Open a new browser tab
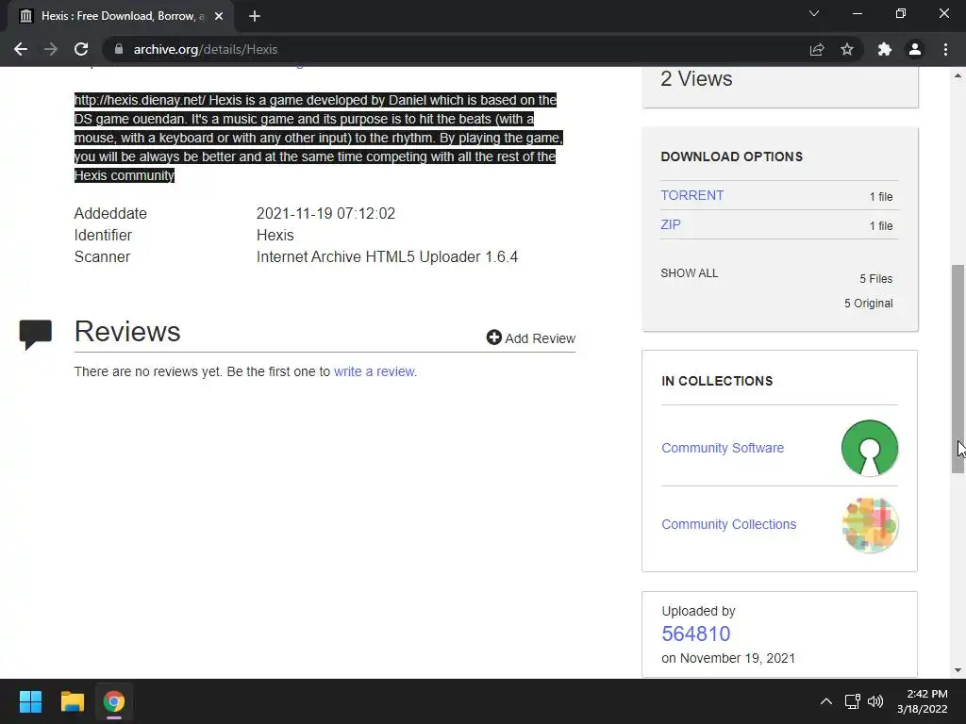 click(x=255, y=16)
